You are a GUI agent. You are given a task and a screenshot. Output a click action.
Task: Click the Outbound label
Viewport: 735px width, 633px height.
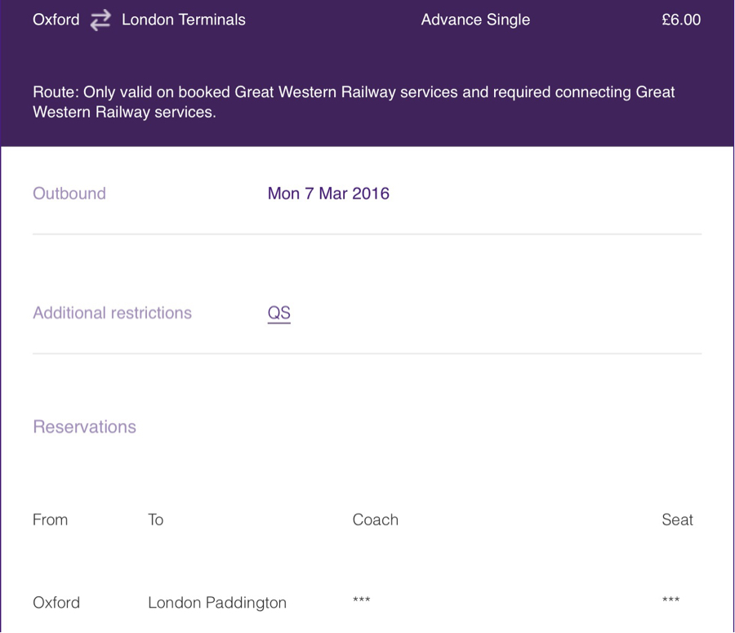point(69,194)
